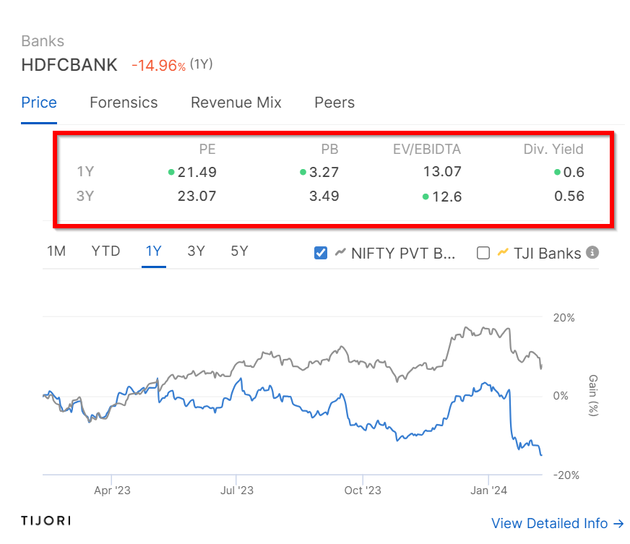
Task: Click the Tijori logo
Action: click(x=46, y=521)
